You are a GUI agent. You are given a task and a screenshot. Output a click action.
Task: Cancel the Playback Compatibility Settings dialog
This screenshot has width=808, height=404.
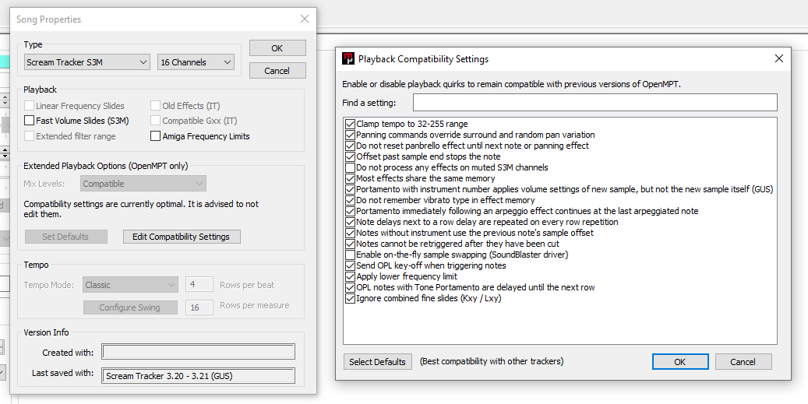[x=743, y=361]
